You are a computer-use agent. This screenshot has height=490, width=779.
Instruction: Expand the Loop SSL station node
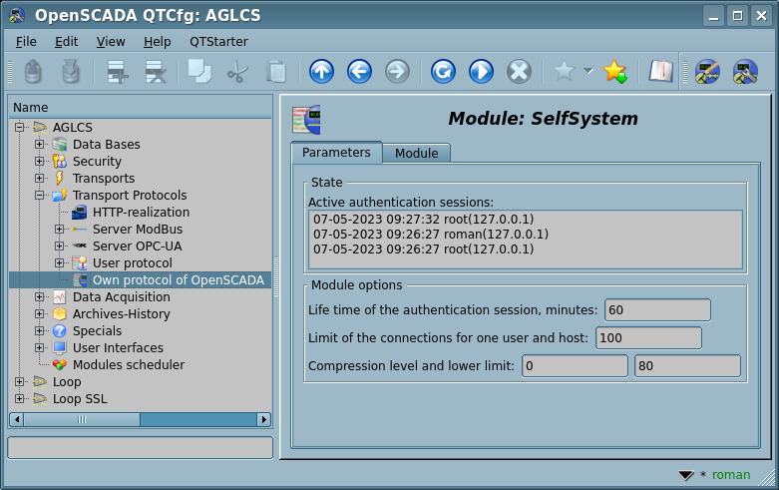point(20,399)
